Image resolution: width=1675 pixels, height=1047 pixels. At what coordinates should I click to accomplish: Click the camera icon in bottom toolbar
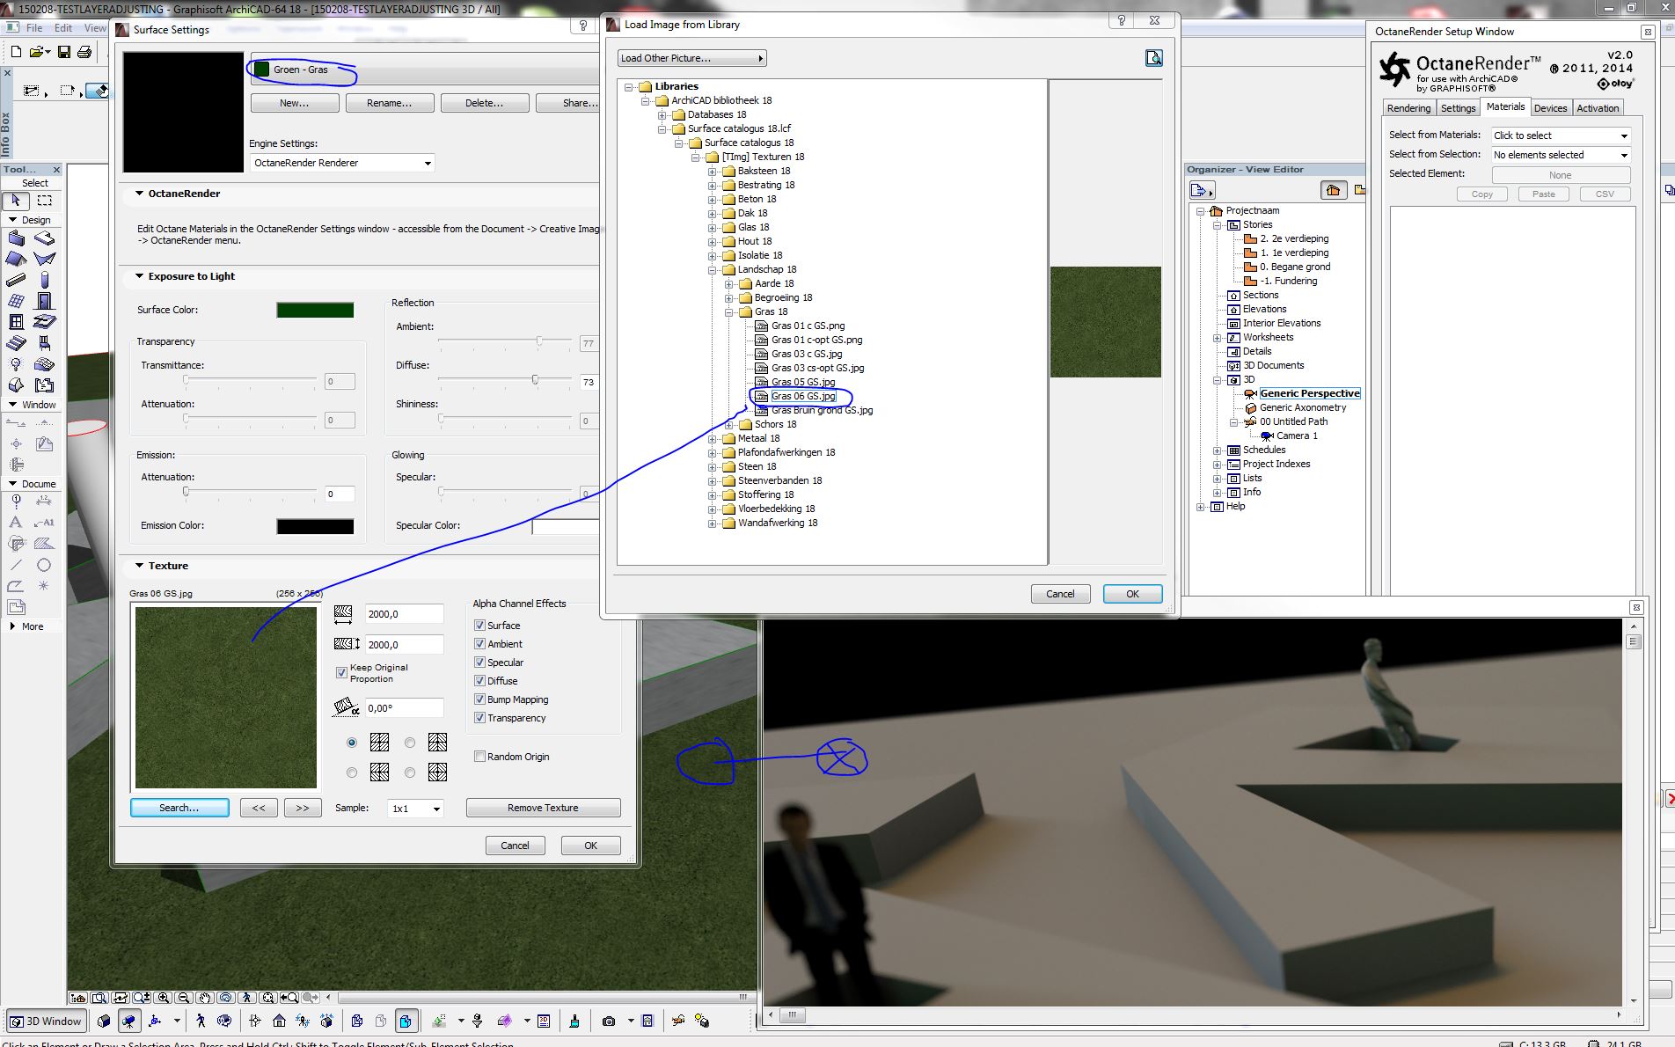coord(608,1021)
